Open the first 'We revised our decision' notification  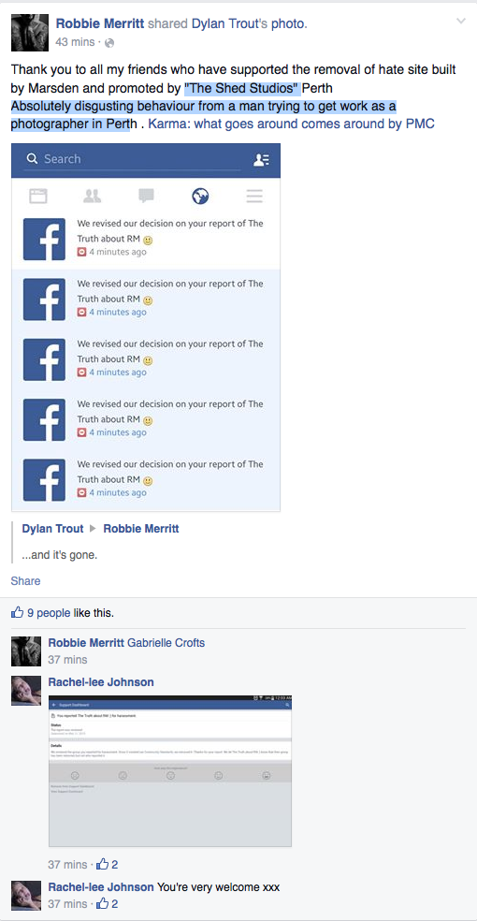pos(146,238)
